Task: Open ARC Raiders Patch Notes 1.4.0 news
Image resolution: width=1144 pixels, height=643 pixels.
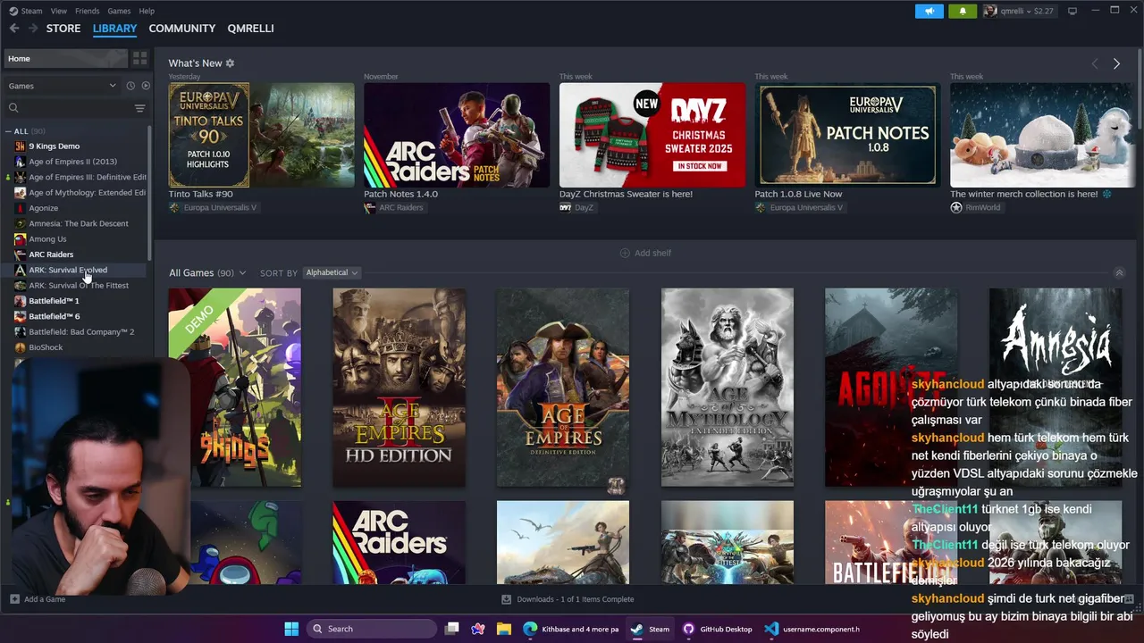Action: pyautogui.click(x=457, y=135)
